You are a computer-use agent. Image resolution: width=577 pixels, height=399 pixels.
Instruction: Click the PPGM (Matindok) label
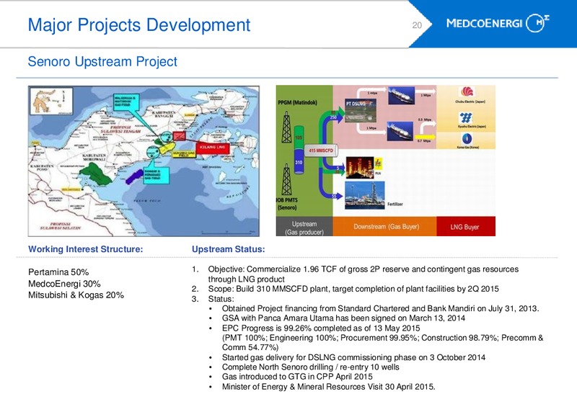click(297, 102)
